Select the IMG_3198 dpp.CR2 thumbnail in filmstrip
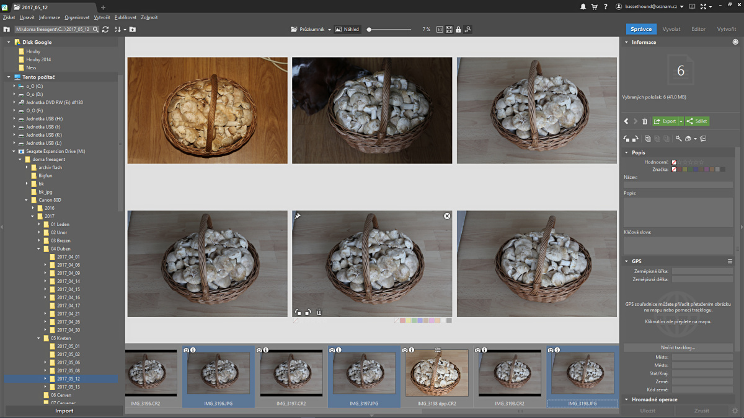744x418 pixels. point(437,373)
